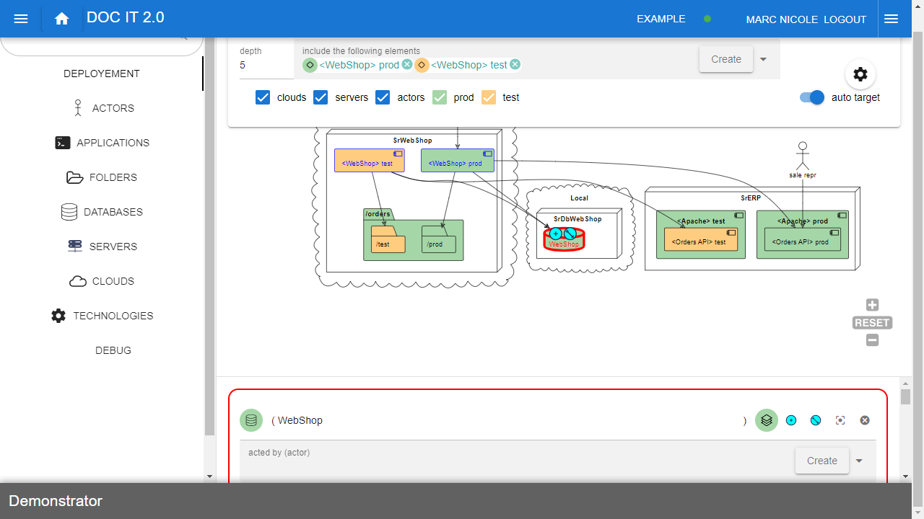Expand dropdown beside acted by Create button

click(x=859, y=461)
